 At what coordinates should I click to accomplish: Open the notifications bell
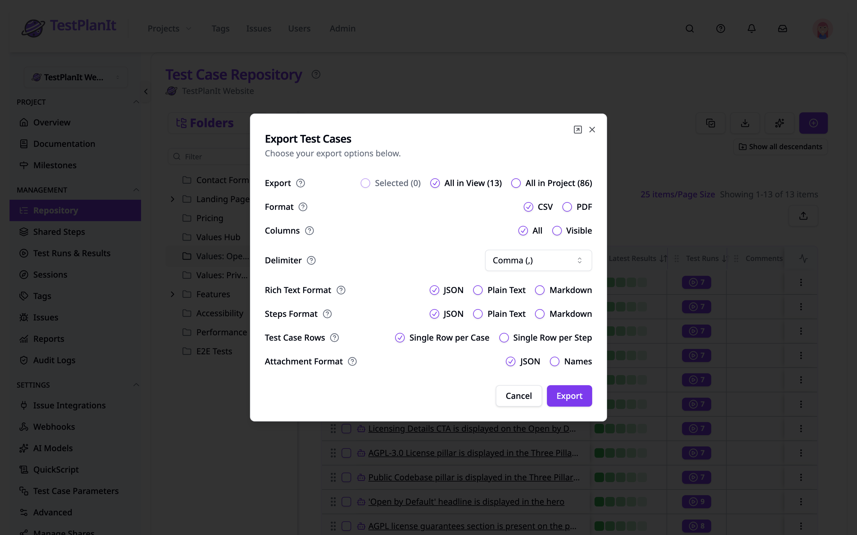(751, 29)
